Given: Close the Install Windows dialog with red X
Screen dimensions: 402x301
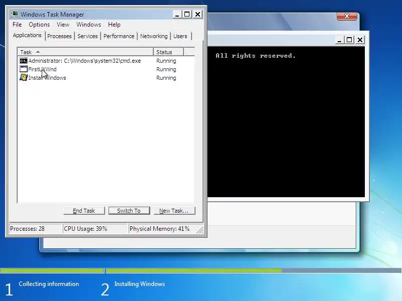Looking at the screenshot, I should click(347, 16).
